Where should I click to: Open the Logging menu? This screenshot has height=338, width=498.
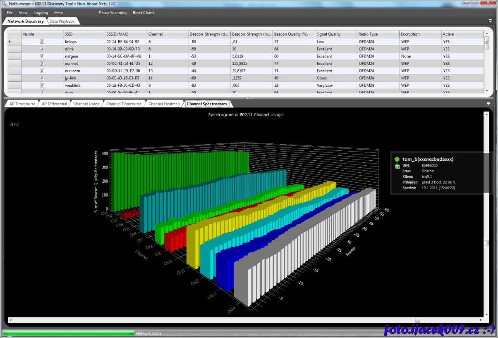click(41, 13)
